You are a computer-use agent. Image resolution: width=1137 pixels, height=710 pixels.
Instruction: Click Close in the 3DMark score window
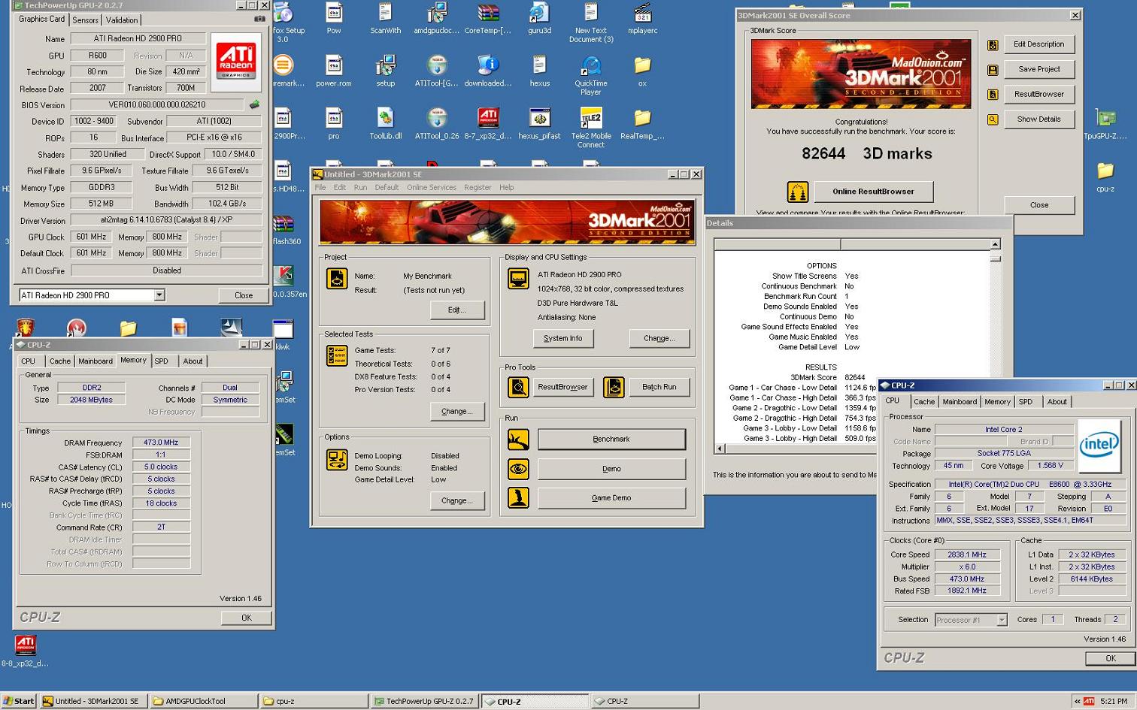coord(1038,205)
